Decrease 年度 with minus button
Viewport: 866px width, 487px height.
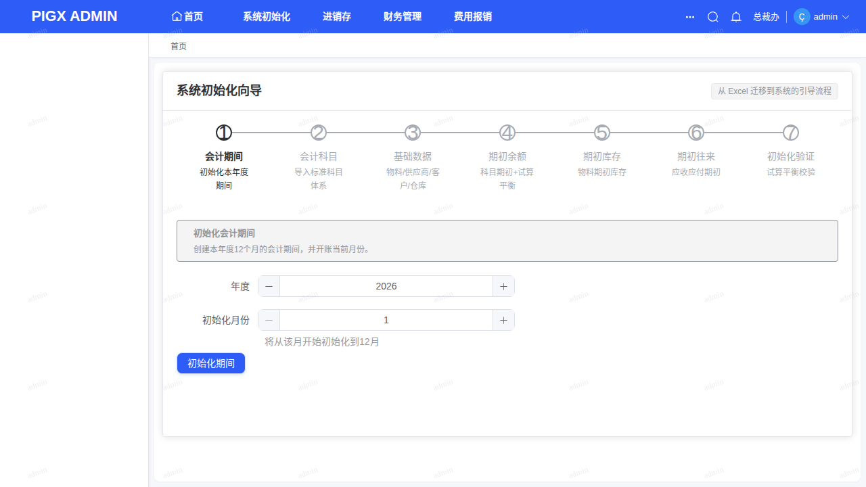click(x=269, y=286)
